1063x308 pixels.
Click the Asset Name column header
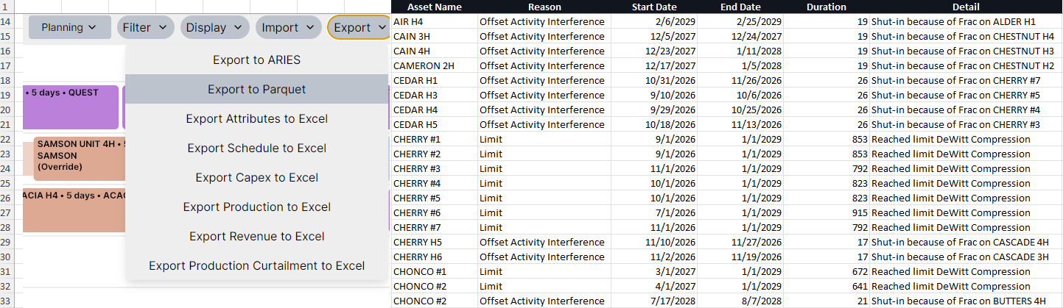[x=435, y=7]
